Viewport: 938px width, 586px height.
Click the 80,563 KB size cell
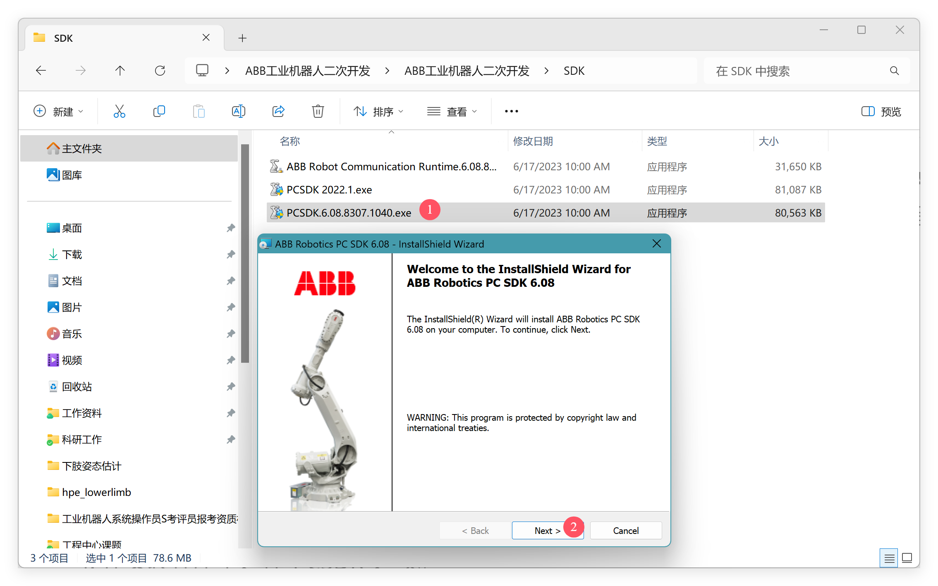point(798,213)
